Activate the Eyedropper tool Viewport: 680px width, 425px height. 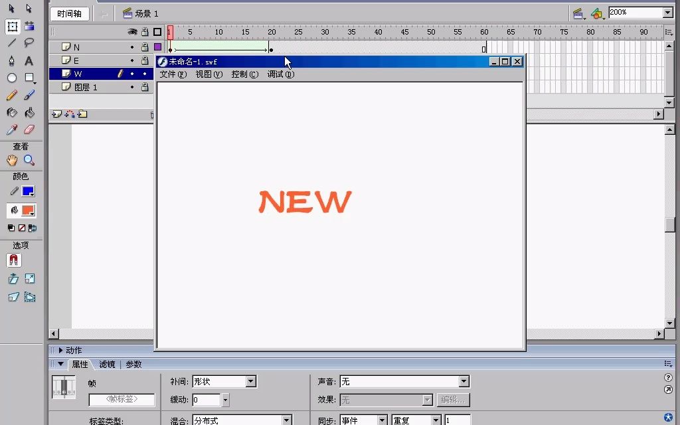(x=12, y=130)
